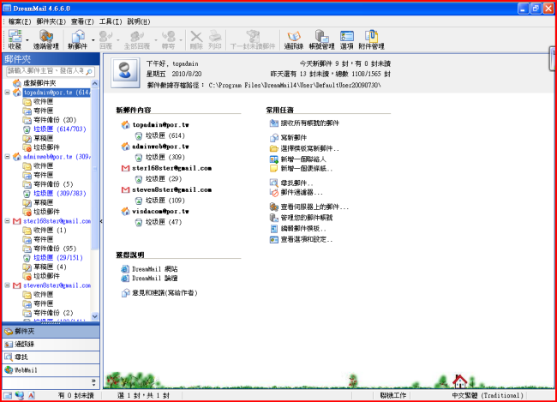557x402 pixels.
Task: Click the DreamMail 網站 link
Action: coord(154,268)
